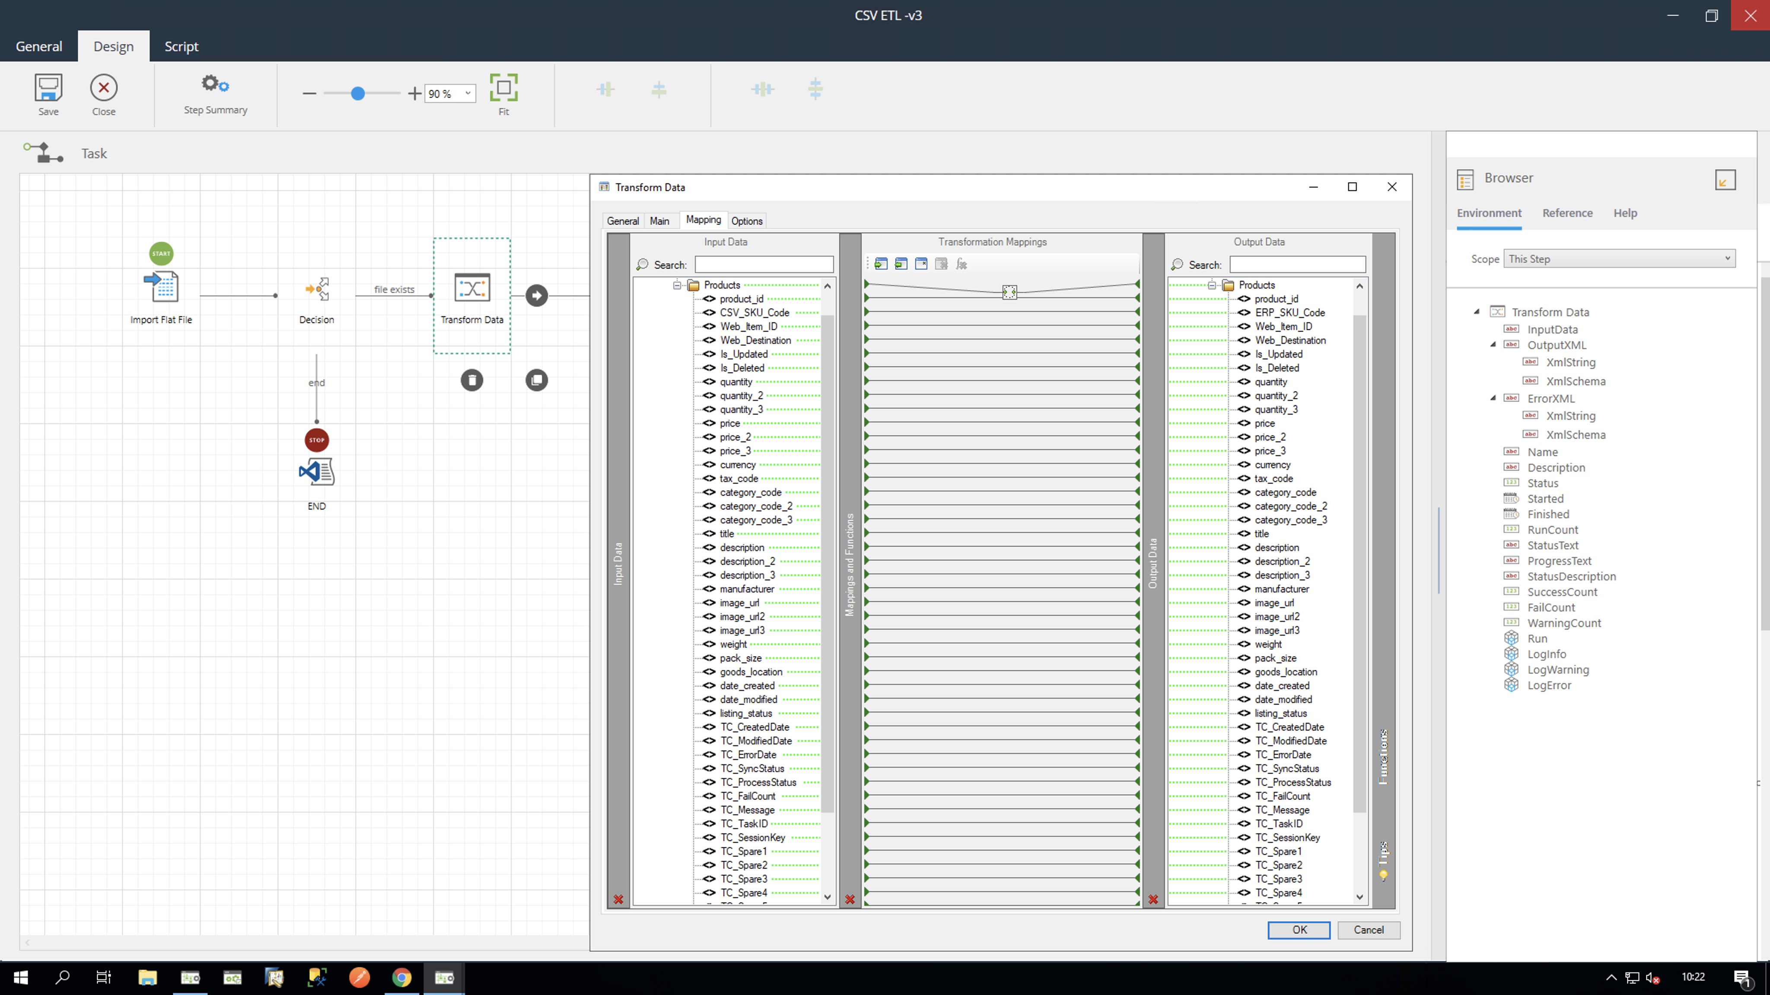The height and width of the screenshot is (995, 1770).
Task: Open the Scope dropdown showing This Step
Action: tap(1620, 259)
